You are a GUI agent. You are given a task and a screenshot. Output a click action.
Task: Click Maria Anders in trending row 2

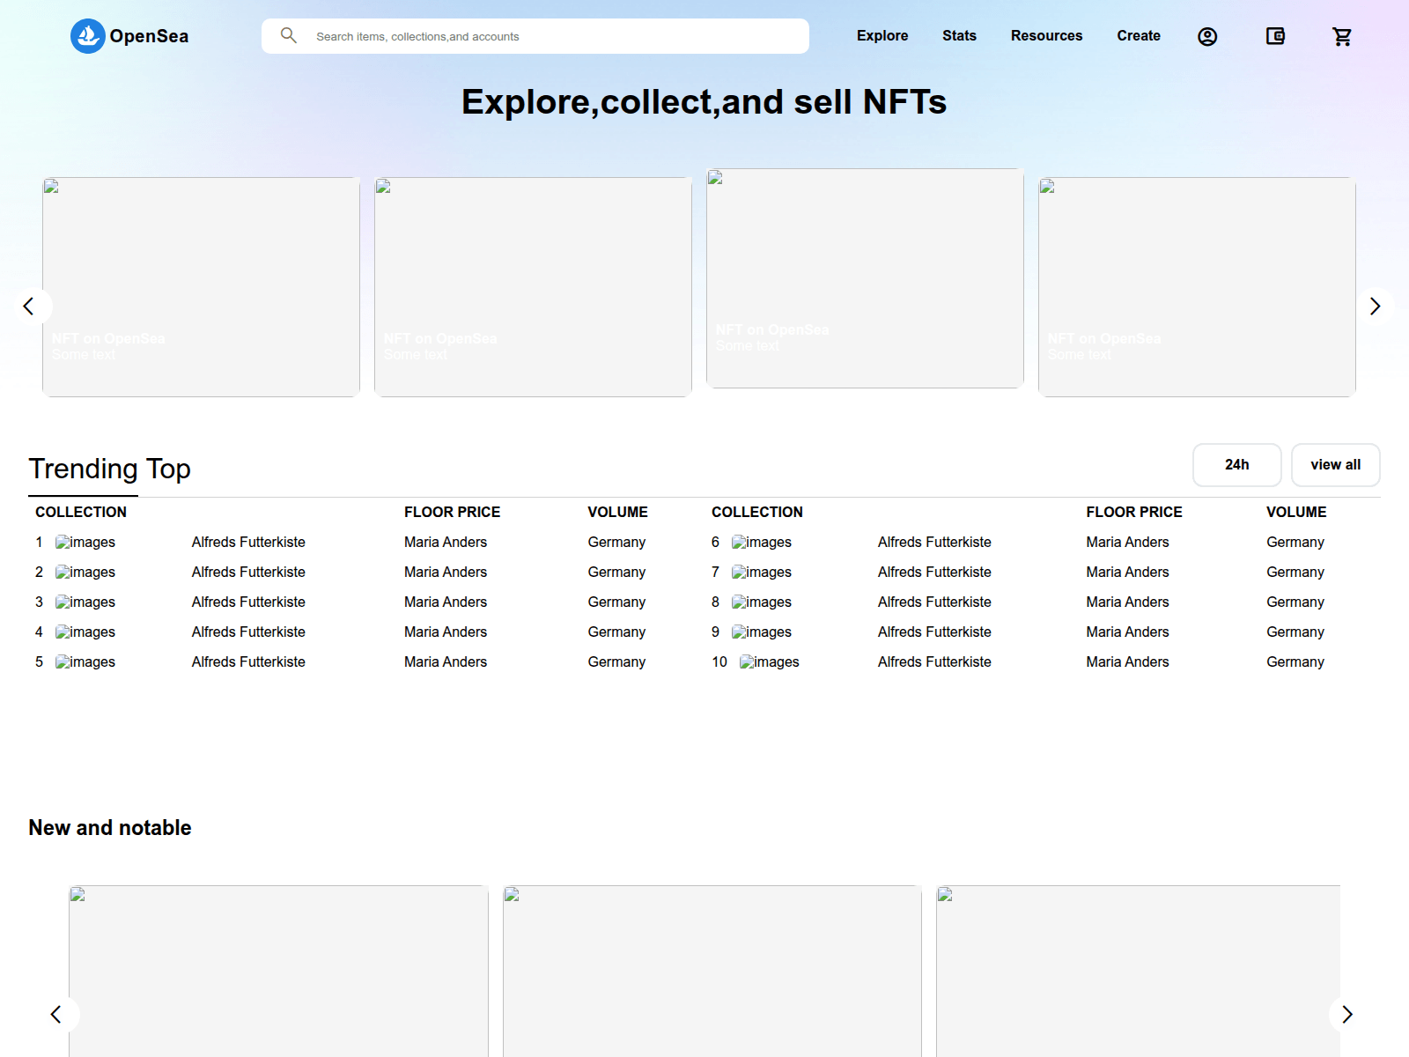coord(446,573)
